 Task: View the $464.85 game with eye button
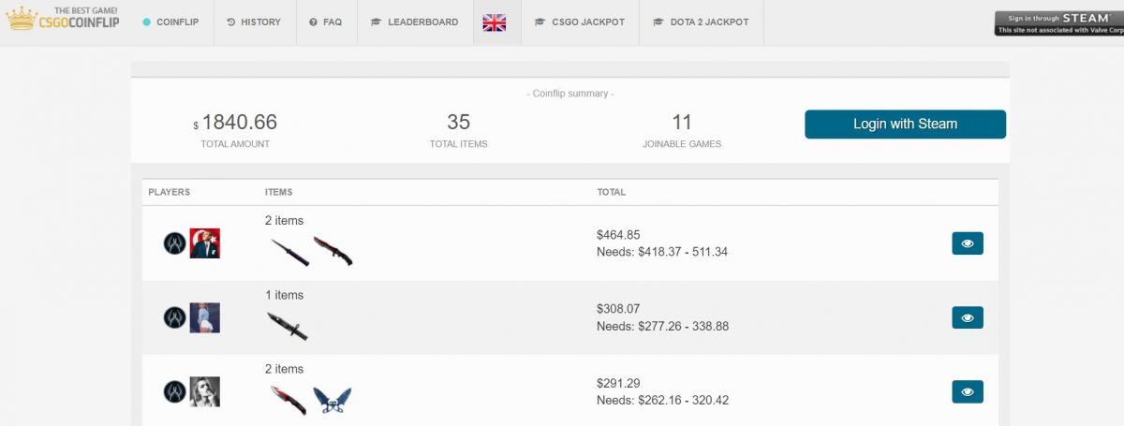(x=968, y=243)
